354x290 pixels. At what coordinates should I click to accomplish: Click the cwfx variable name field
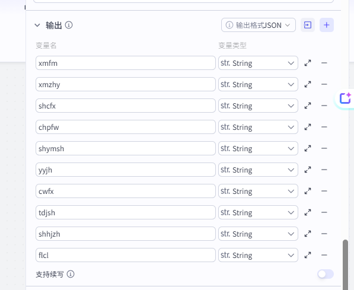tap(126, 191)
